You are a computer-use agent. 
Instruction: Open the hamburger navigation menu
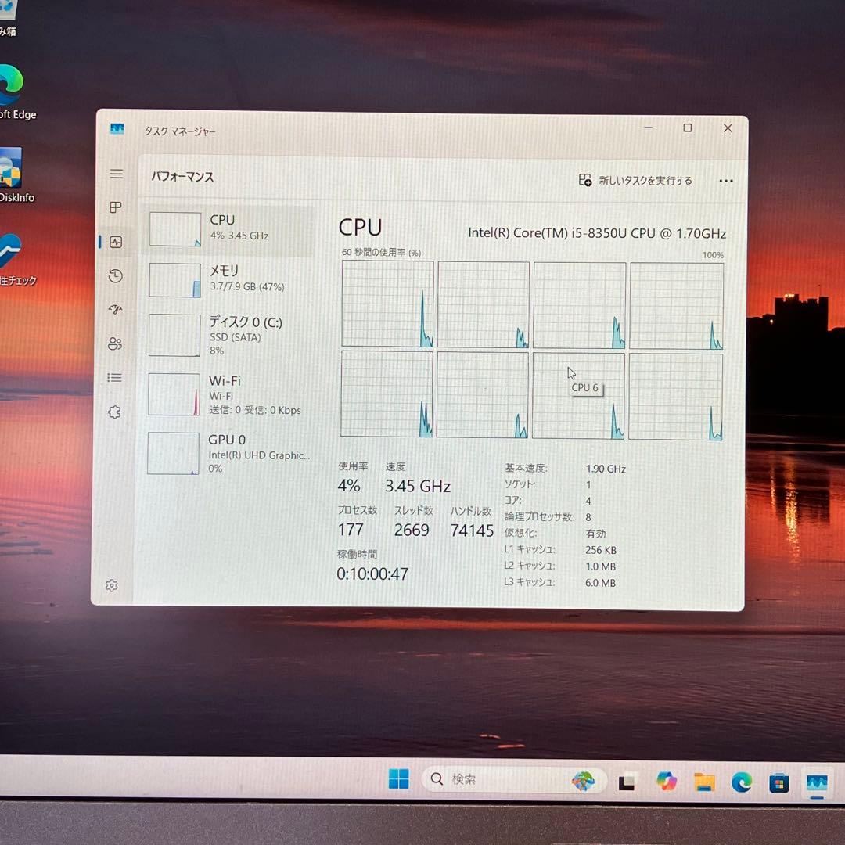click(117, 174)
